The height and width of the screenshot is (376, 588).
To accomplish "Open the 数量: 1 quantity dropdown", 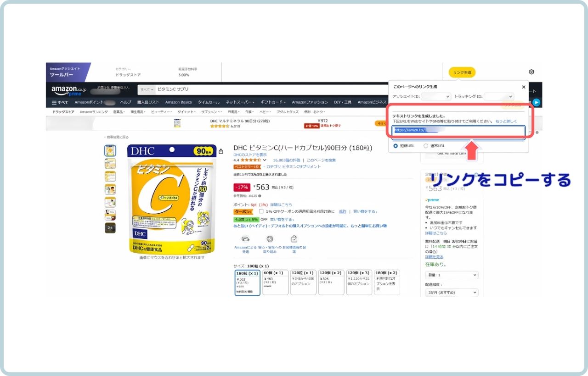I will click(x=452, y=275).
